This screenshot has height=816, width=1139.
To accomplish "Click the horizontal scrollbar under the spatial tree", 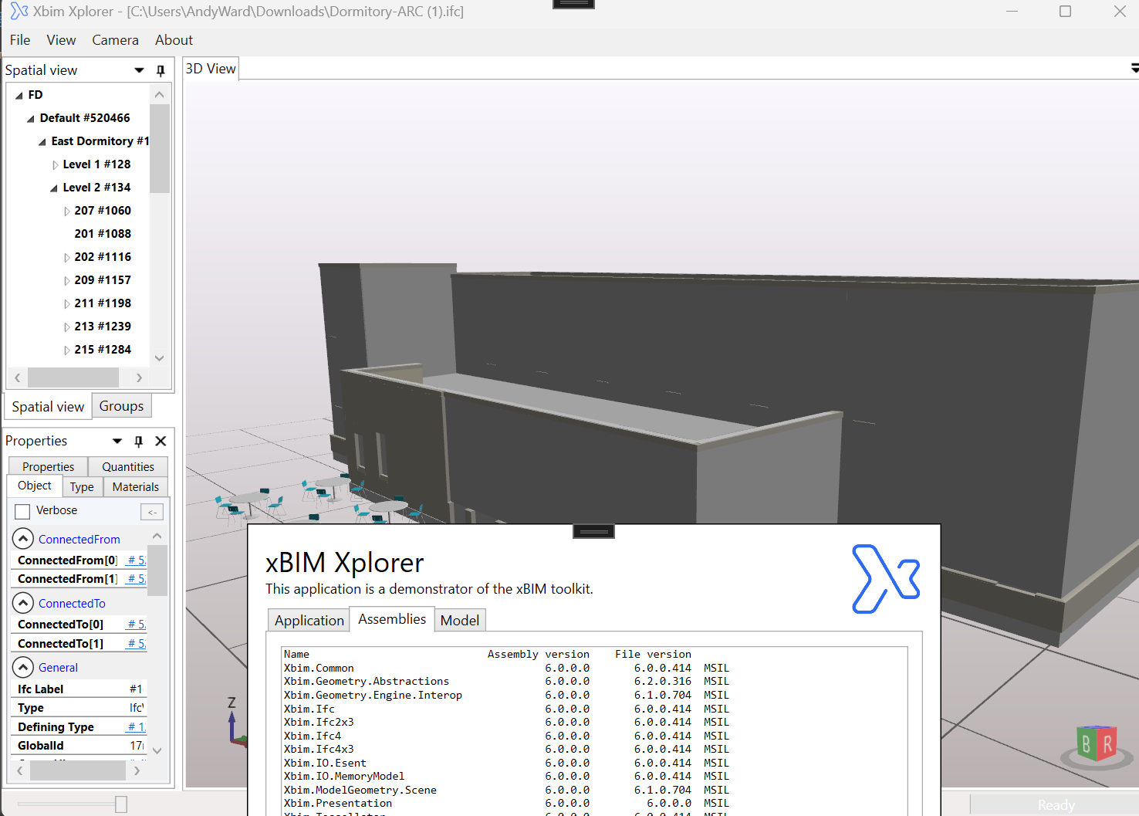I will (x=73, y=378).
